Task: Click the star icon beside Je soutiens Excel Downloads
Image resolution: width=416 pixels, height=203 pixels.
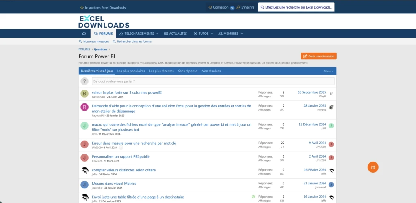Action: pos(82,8)
